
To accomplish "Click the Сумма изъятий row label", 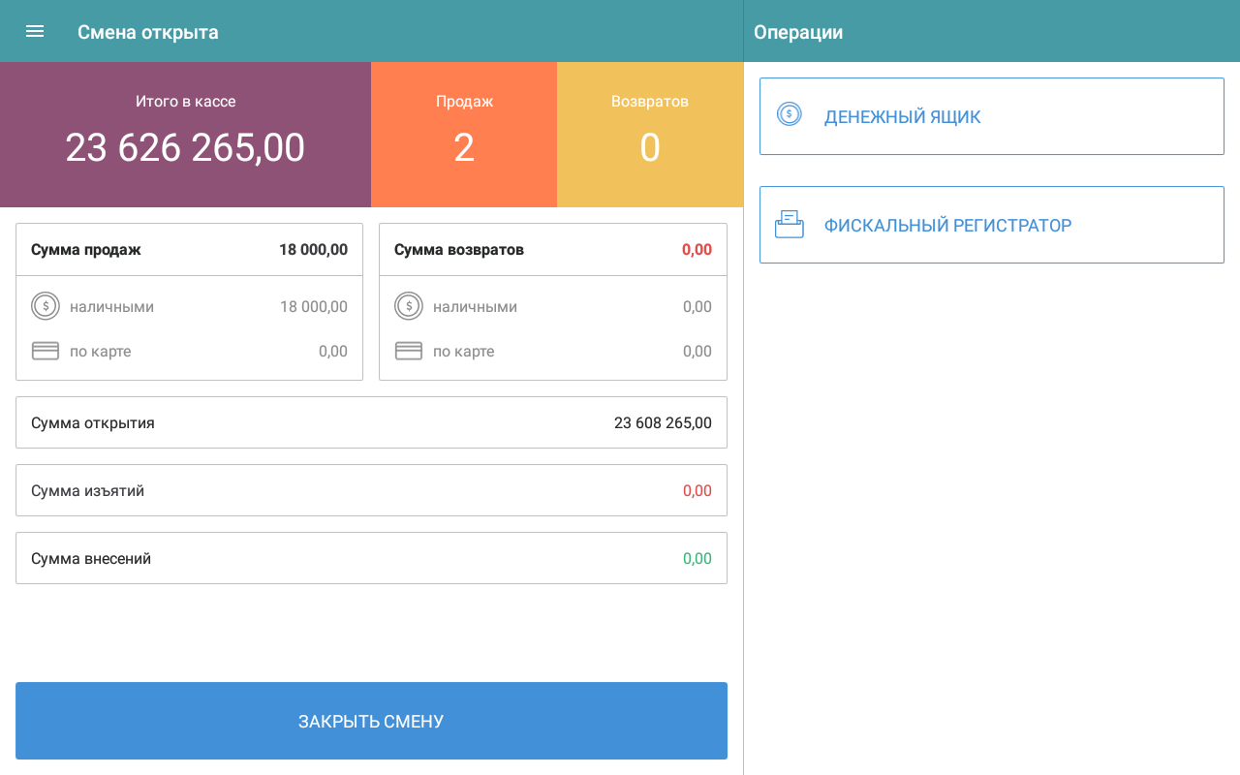I will click(x=87, y=491).
